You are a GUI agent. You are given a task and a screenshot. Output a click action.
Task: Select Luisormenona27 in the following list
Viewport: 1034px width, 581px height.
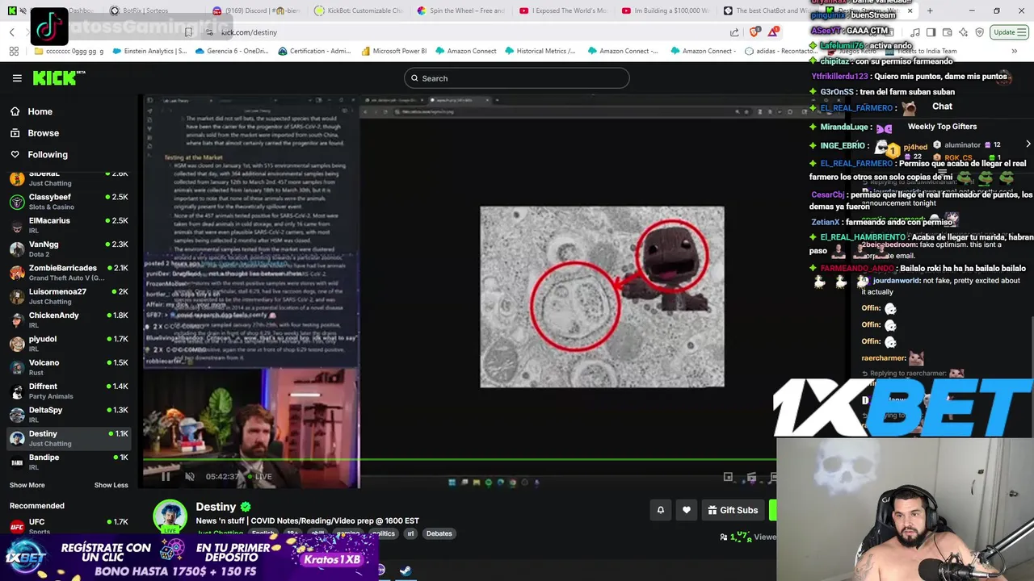(x=69, y=296)
